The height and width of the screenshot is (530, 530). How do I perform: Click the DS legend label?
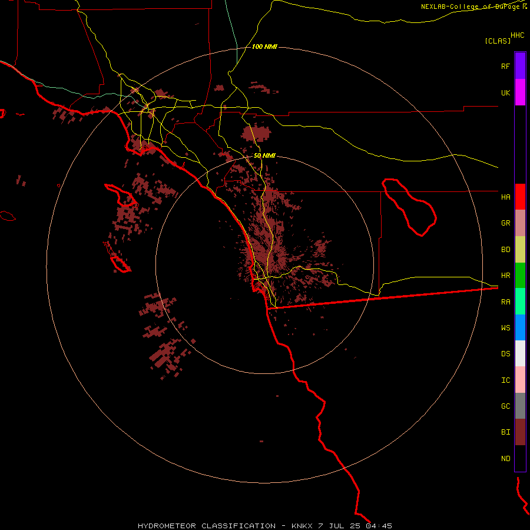[x=505, y=353]
